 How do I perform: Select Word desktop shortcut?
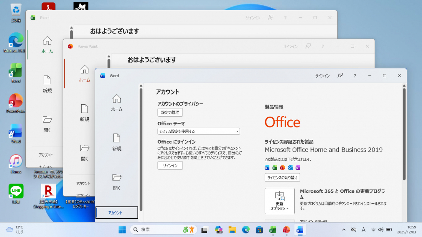coord(16,133)
